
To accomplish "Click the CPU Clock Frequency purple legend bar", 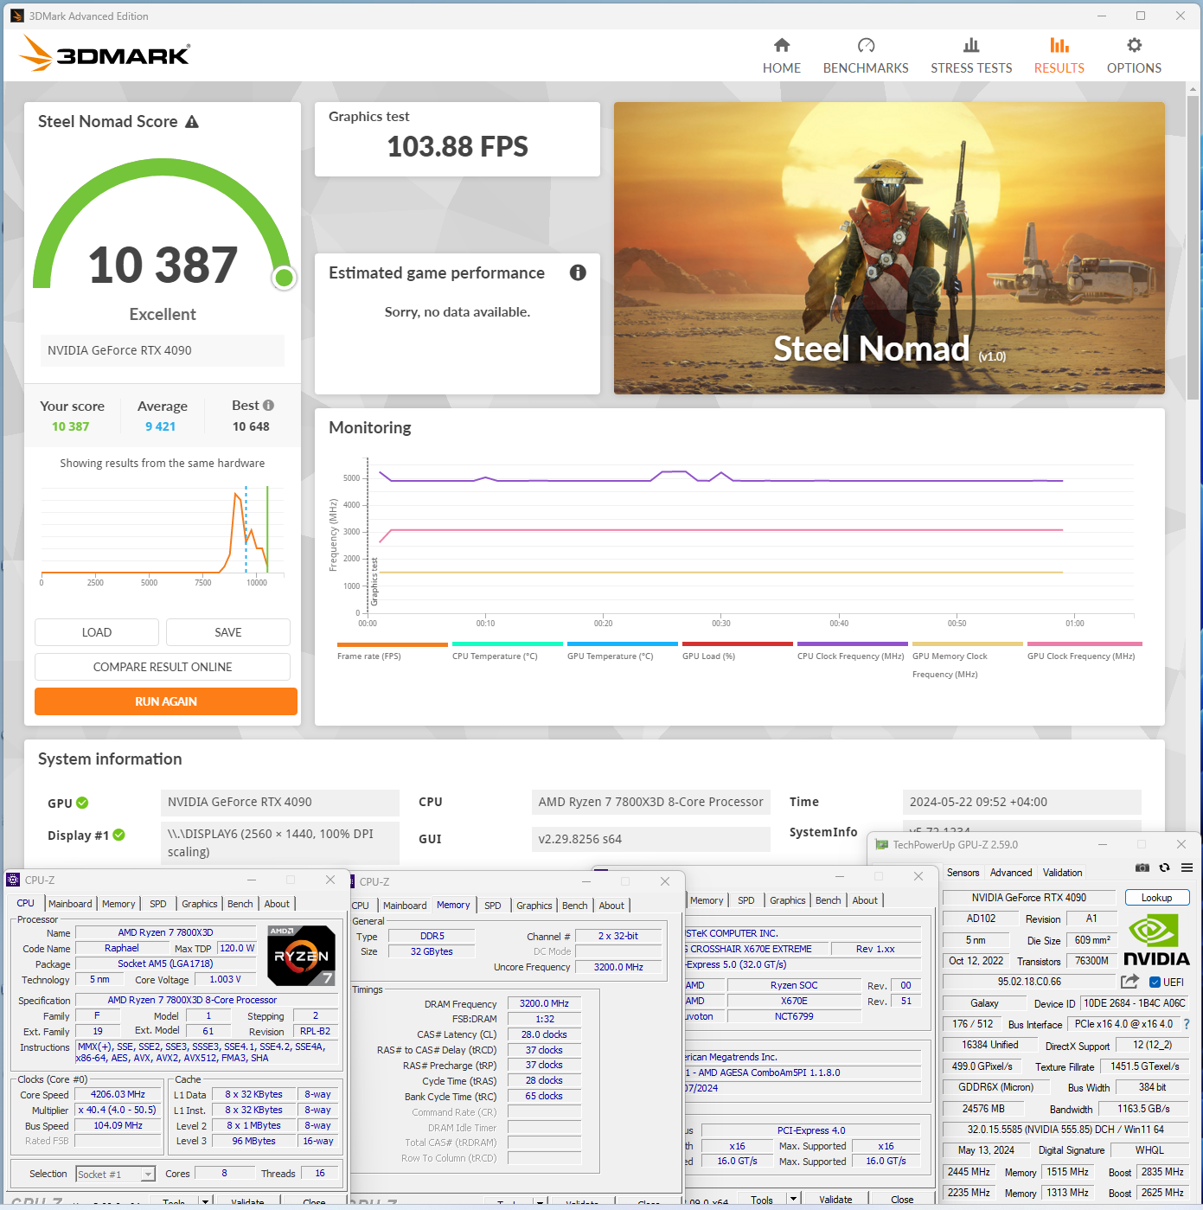I will click(x=852, y=643).
